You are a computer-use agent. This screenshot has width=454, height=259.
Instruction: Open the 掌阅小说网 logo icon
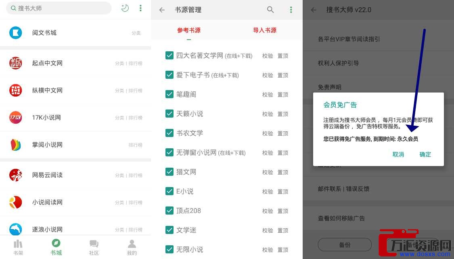coord(16,145)
